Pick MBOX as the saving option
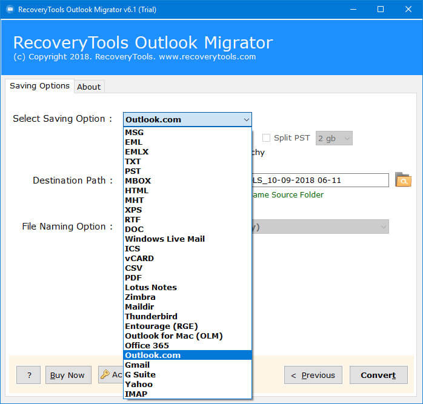Viewport: 423px width, 404px height. pyautogui.click(x=187, y=181)
